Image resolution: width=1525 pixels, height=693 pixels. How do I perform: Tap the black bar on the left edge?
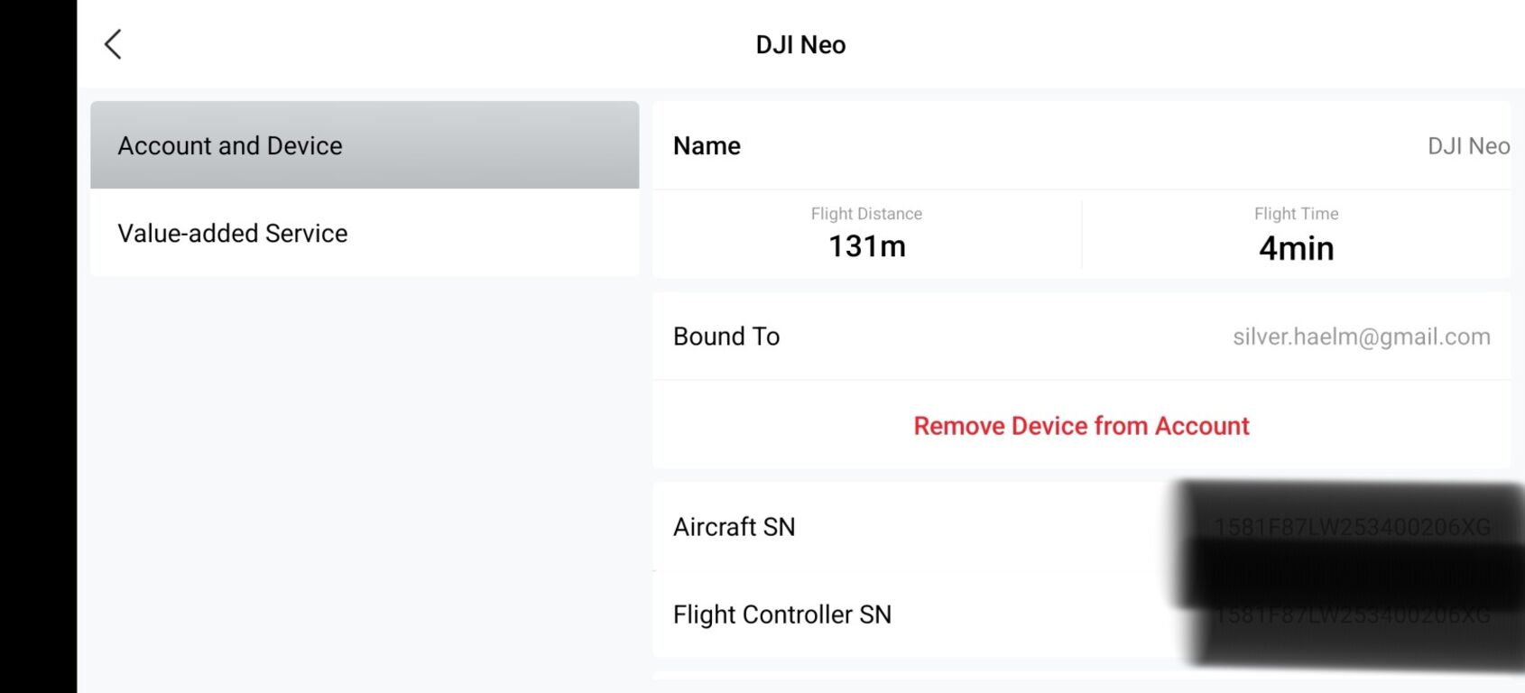coord(38,346)
